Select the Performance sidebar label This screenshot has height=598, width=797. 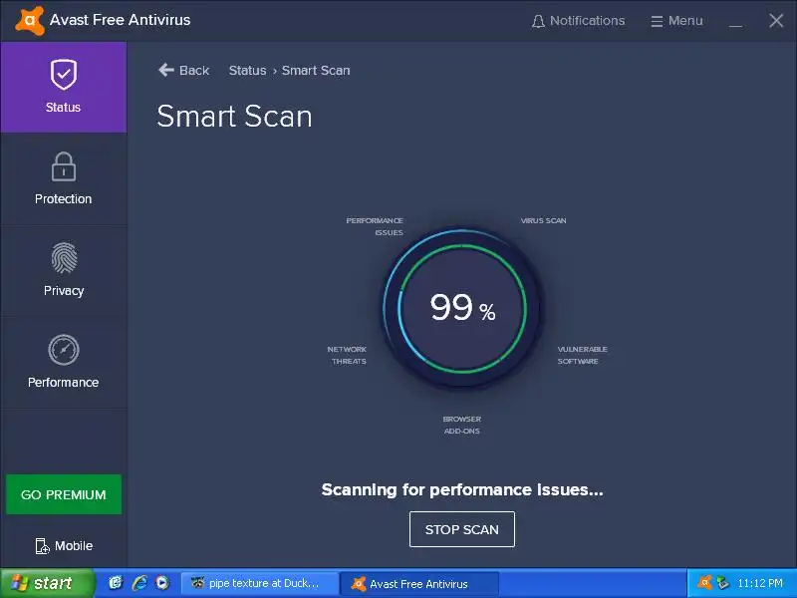point(63,383)
